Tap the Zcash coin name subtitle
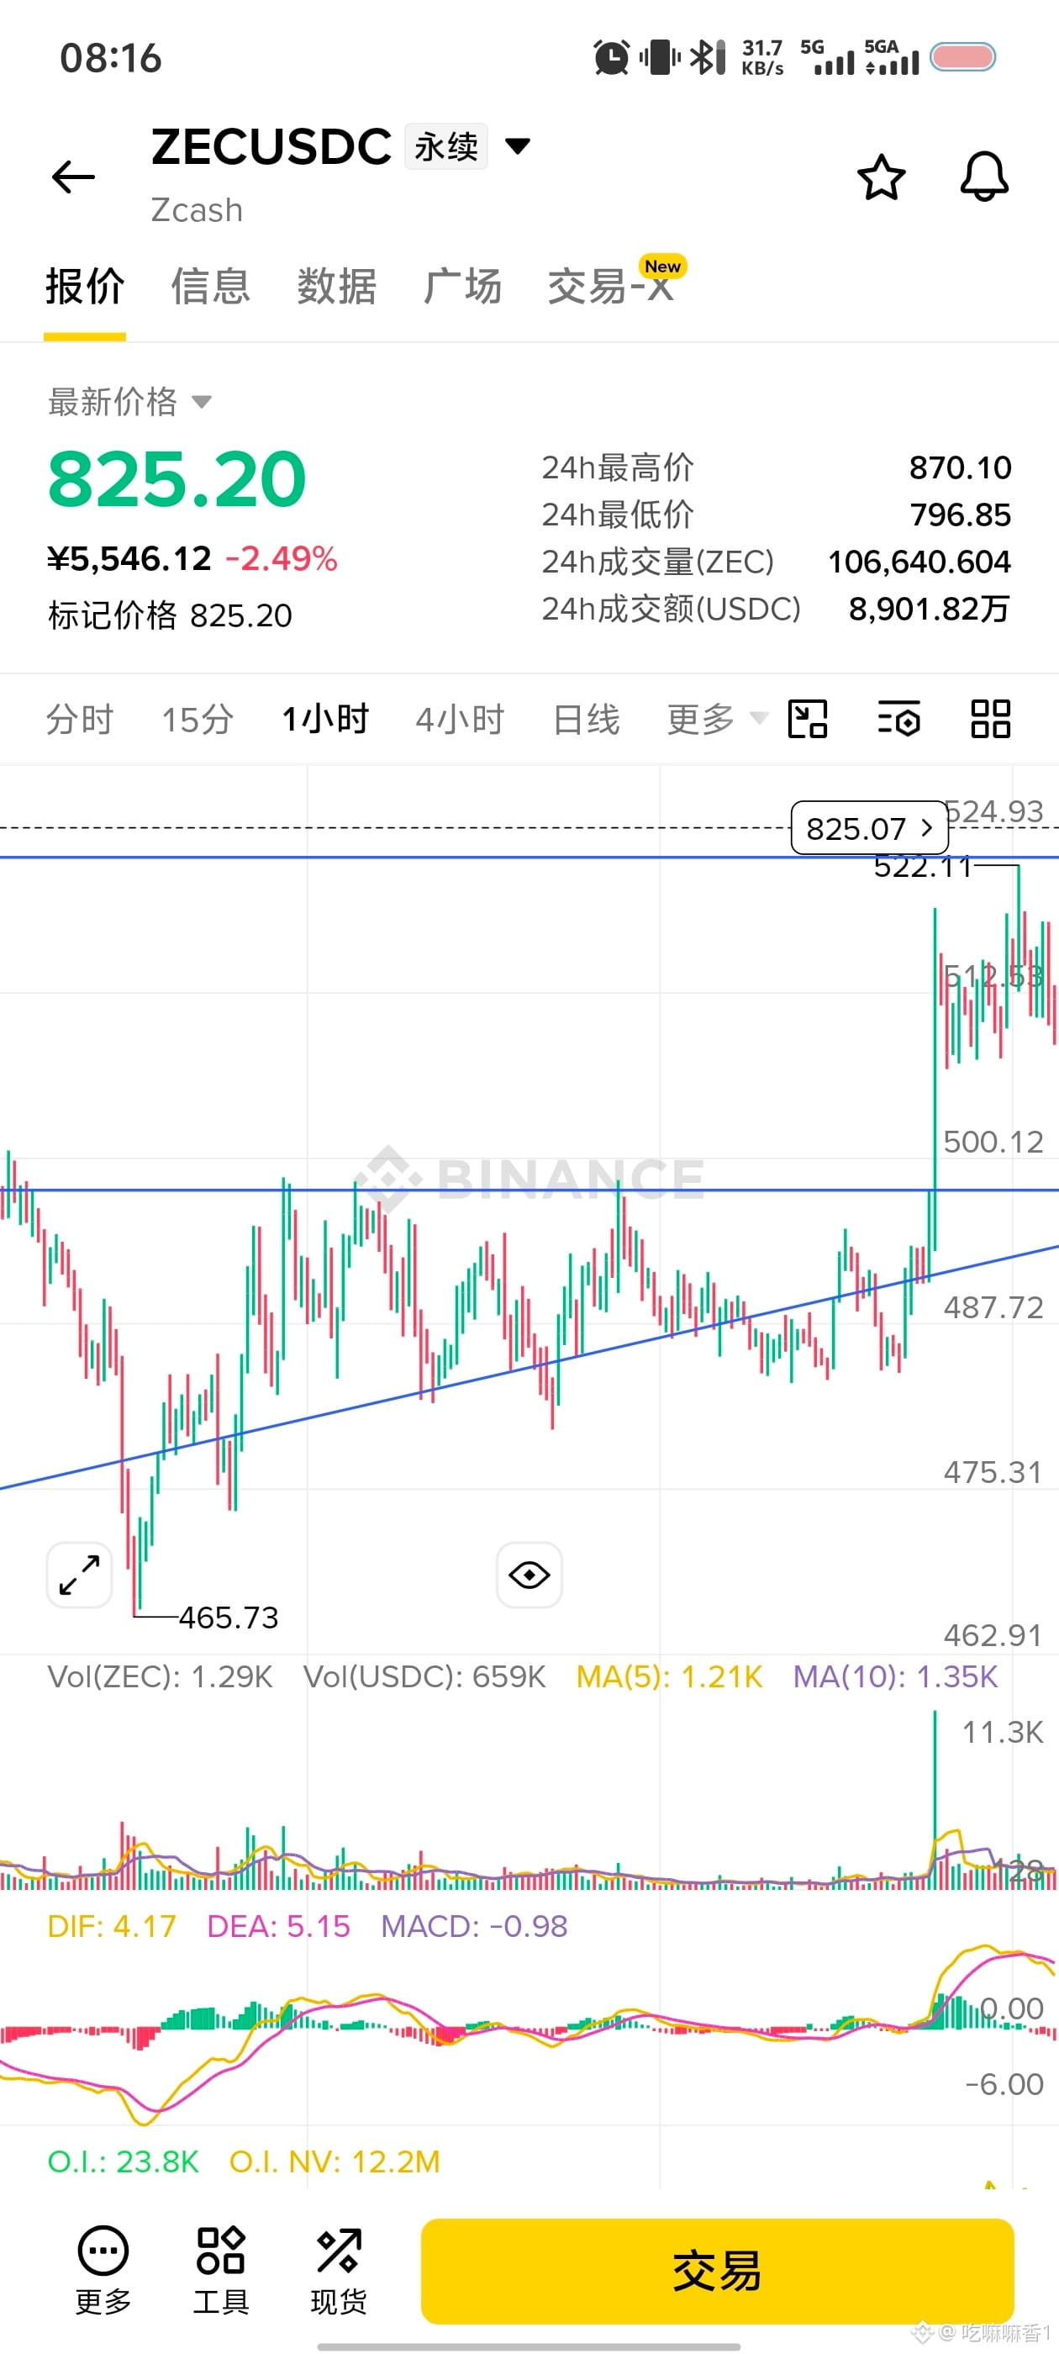 point(197,210)
